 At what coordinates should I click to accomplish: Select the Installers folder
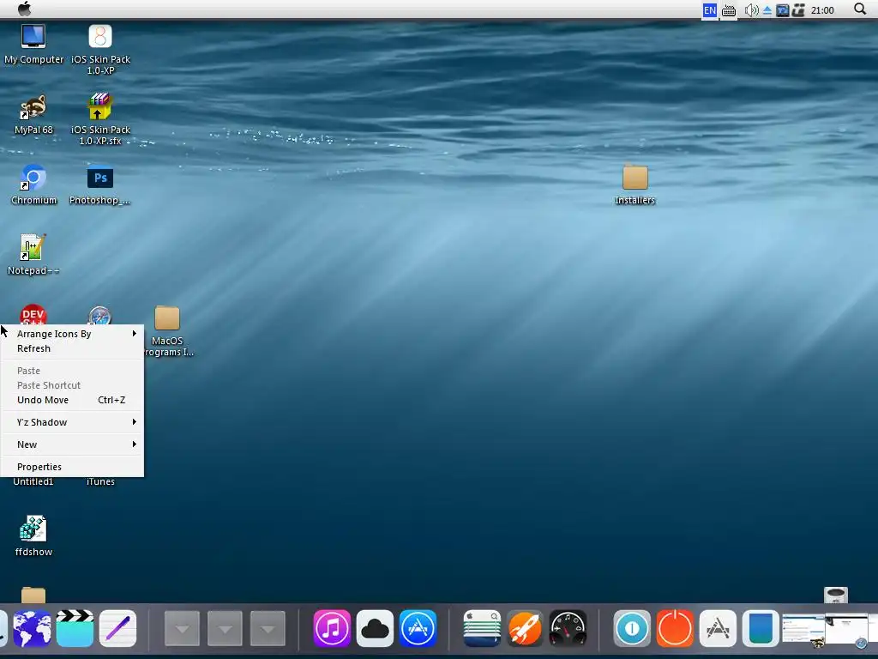tap(635, 185)
